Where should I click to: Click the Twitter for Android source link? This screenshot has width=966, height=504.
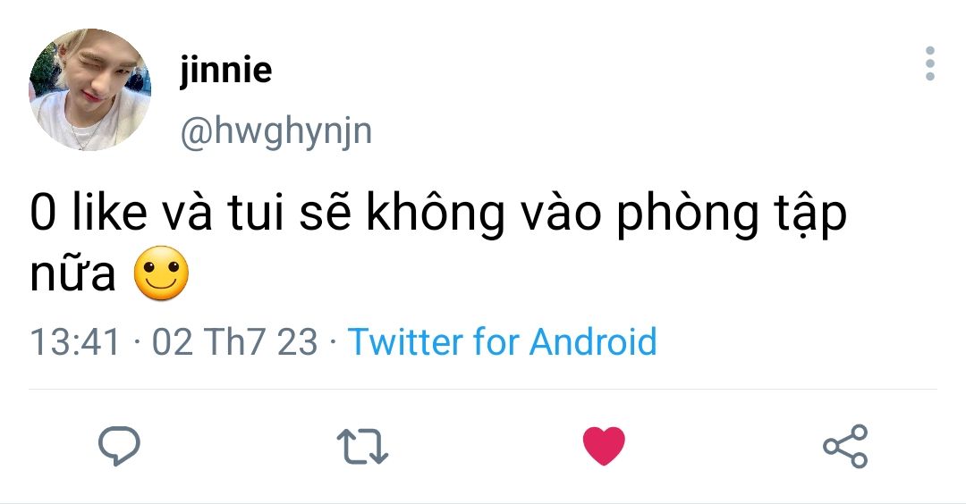point(502,342)
